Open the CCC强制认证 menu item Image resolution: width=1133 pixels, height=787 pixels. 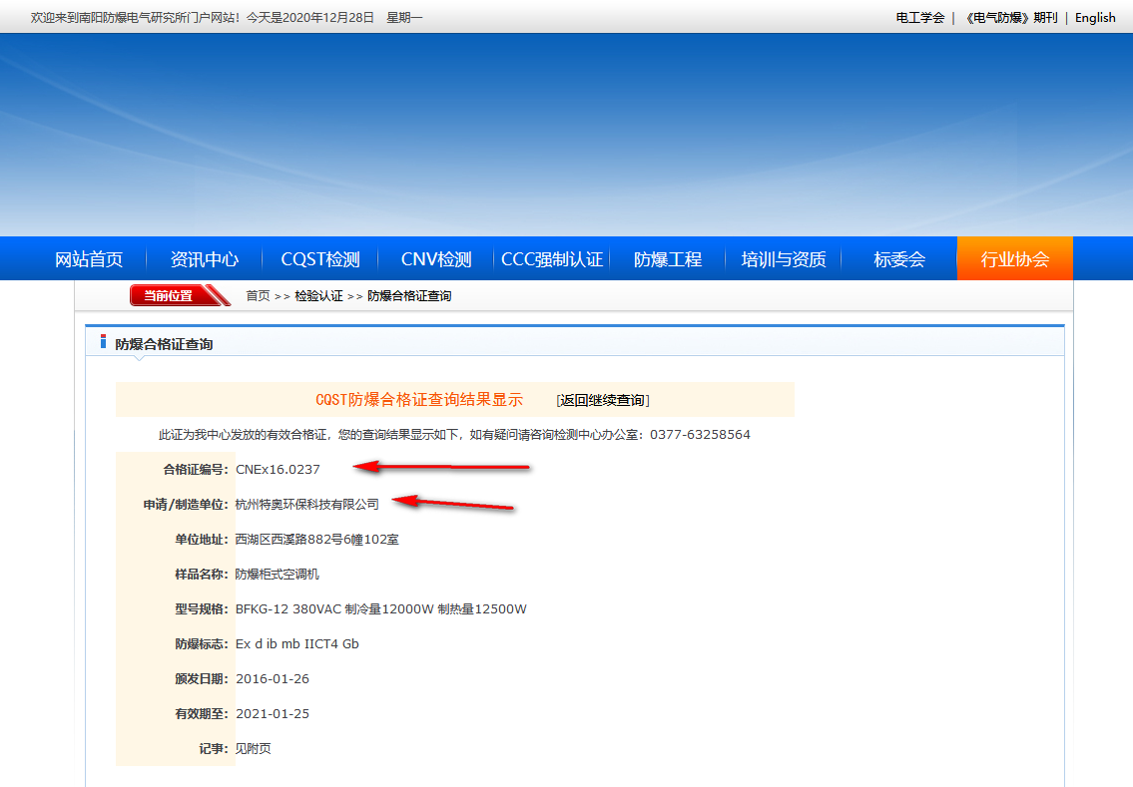(x=552, y=259)
